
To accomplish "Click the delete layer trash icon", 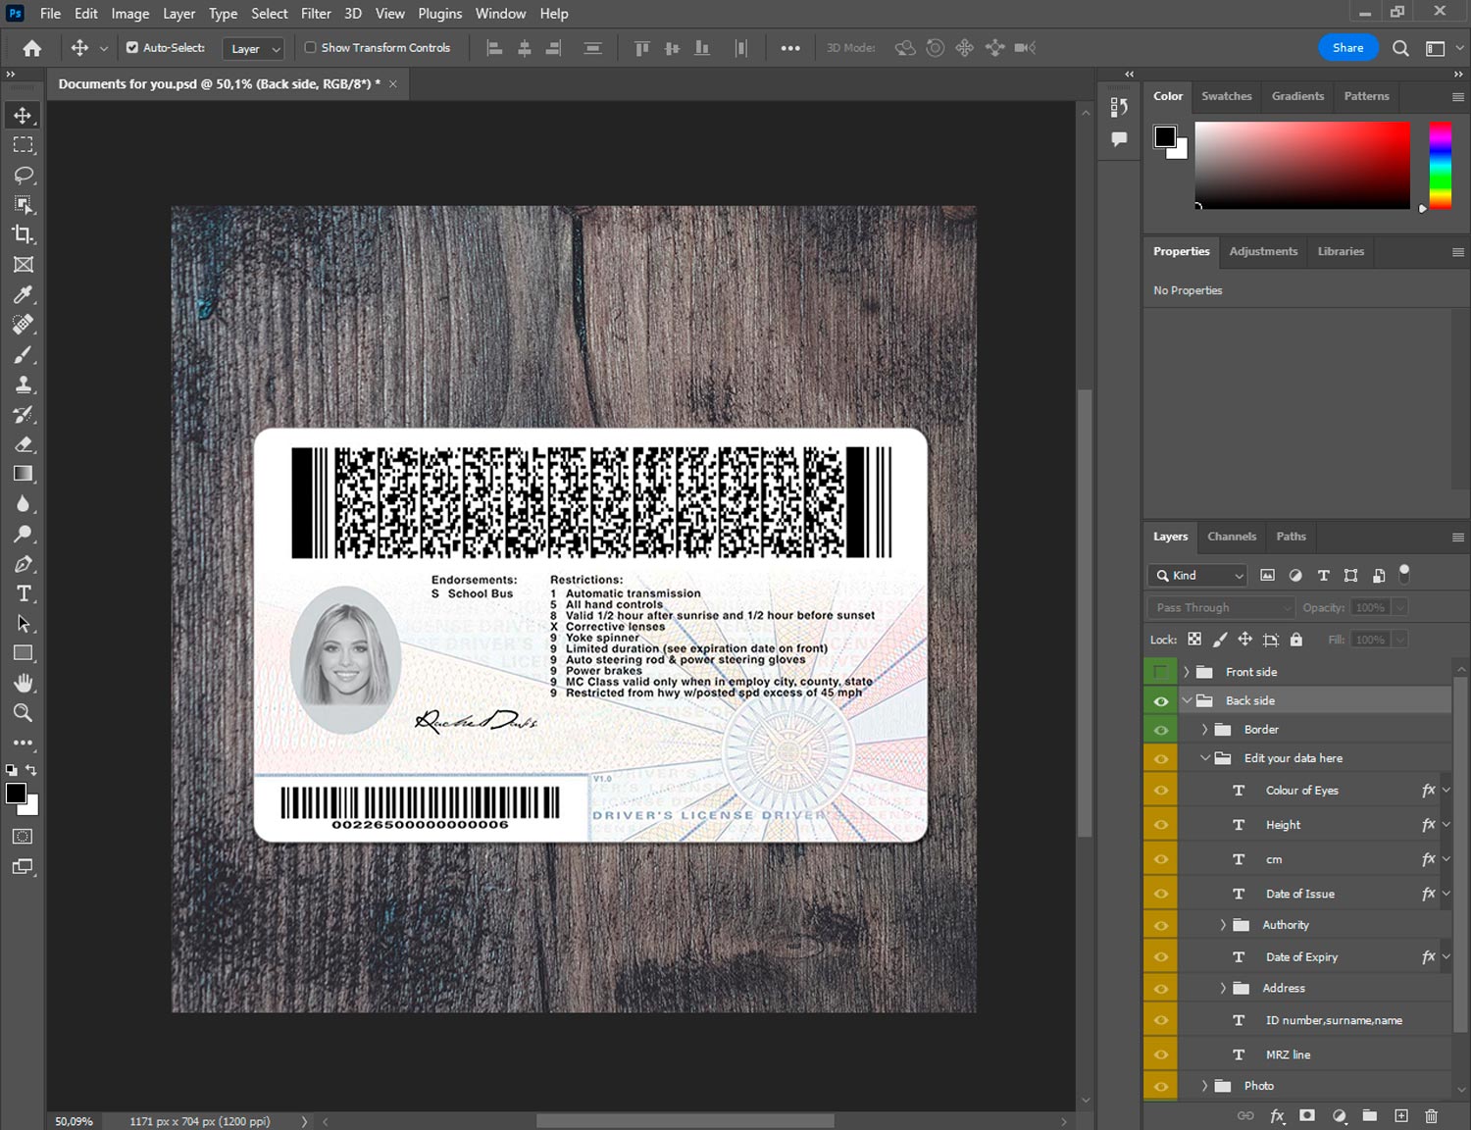I will [x=1431, y=1115].
